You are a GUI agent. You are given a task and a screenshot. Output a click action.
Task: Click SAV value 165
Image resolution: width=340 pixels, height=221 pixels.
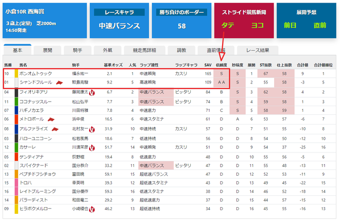pyautogui.click(x=208, y=74)
